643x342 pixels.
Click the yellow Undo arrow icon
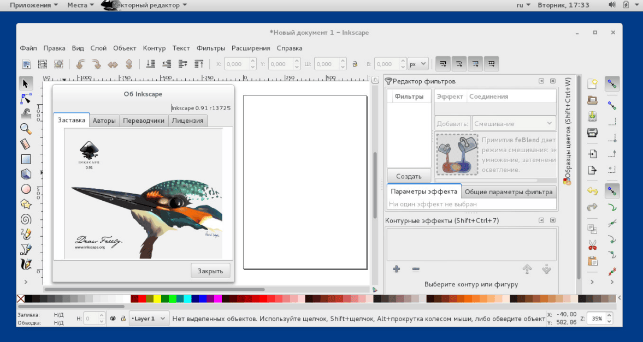[592, 191]
